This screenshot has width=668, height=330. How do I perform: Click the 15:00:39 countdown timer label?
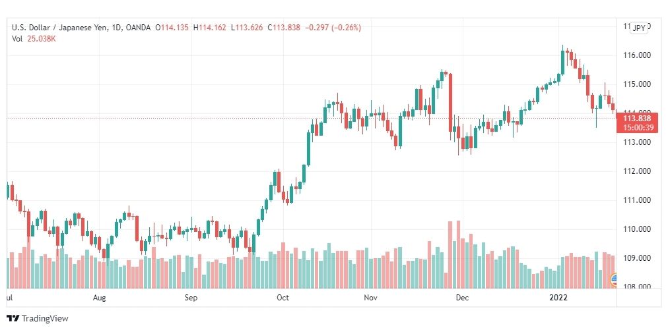[636, 127]
